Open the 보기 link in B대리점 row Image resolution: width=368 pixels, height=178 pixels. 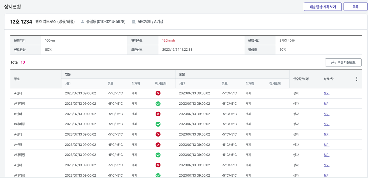(327, 124)
